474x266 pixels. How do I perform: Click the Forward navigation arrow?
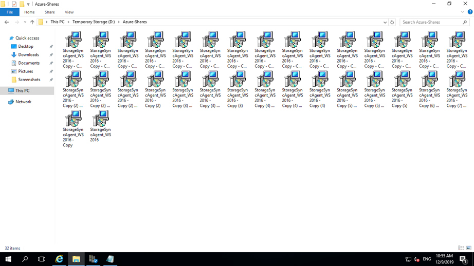pos(16,22)
